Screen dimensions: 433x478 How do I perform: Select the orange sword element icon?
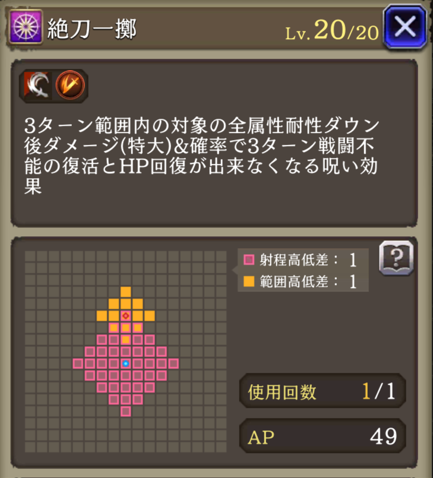(x=70, y=85)
